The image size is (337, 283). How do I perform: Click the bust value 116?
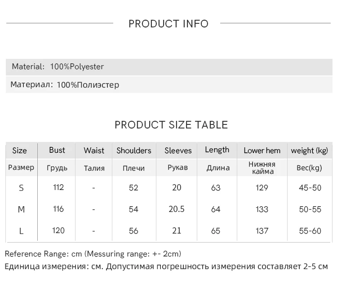[58, 209]
